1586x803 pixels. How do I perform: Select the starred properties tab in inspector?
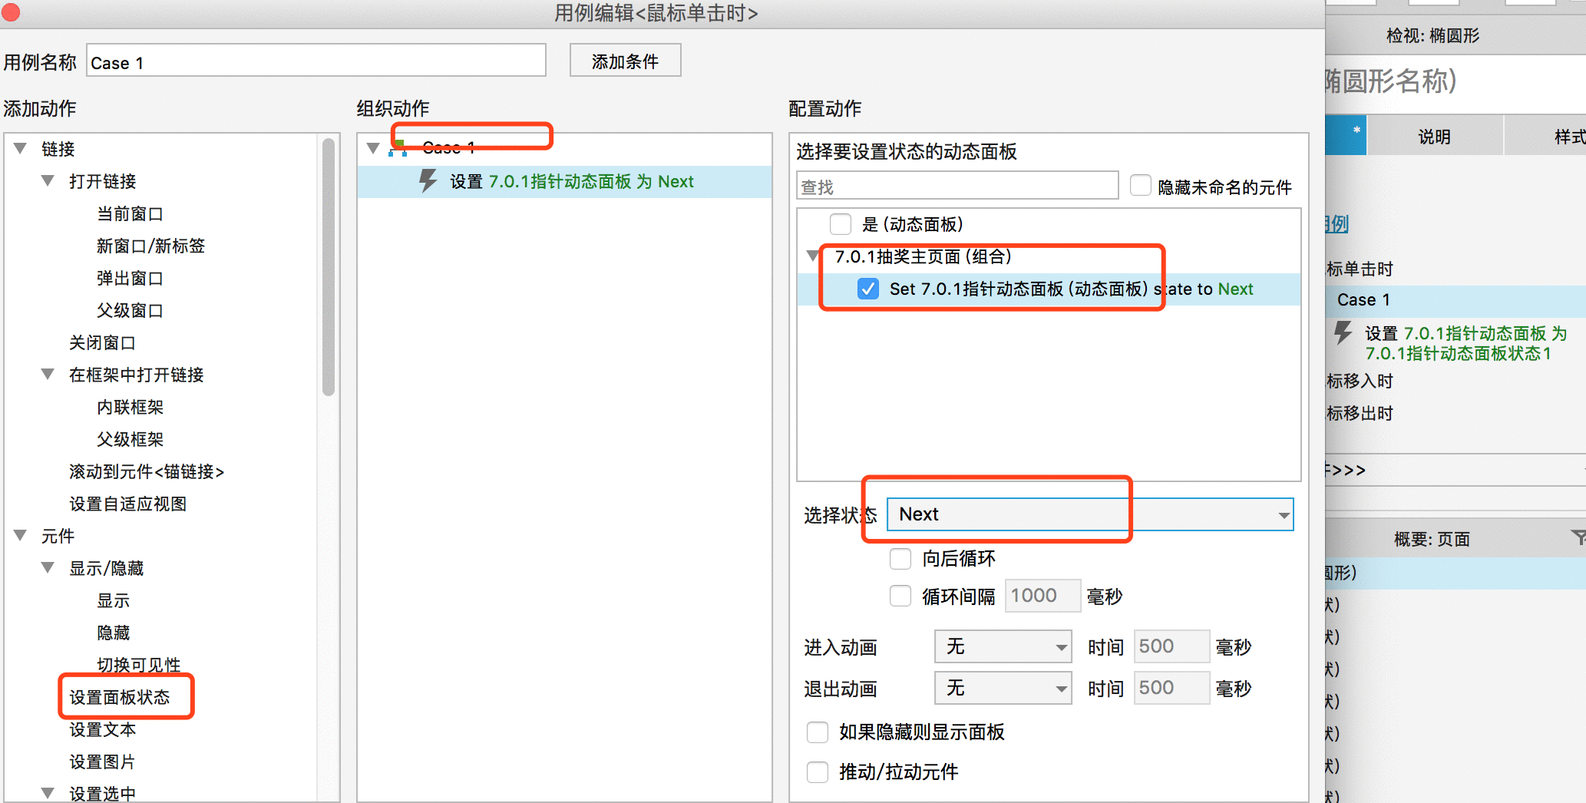[x=1346, y=135]
